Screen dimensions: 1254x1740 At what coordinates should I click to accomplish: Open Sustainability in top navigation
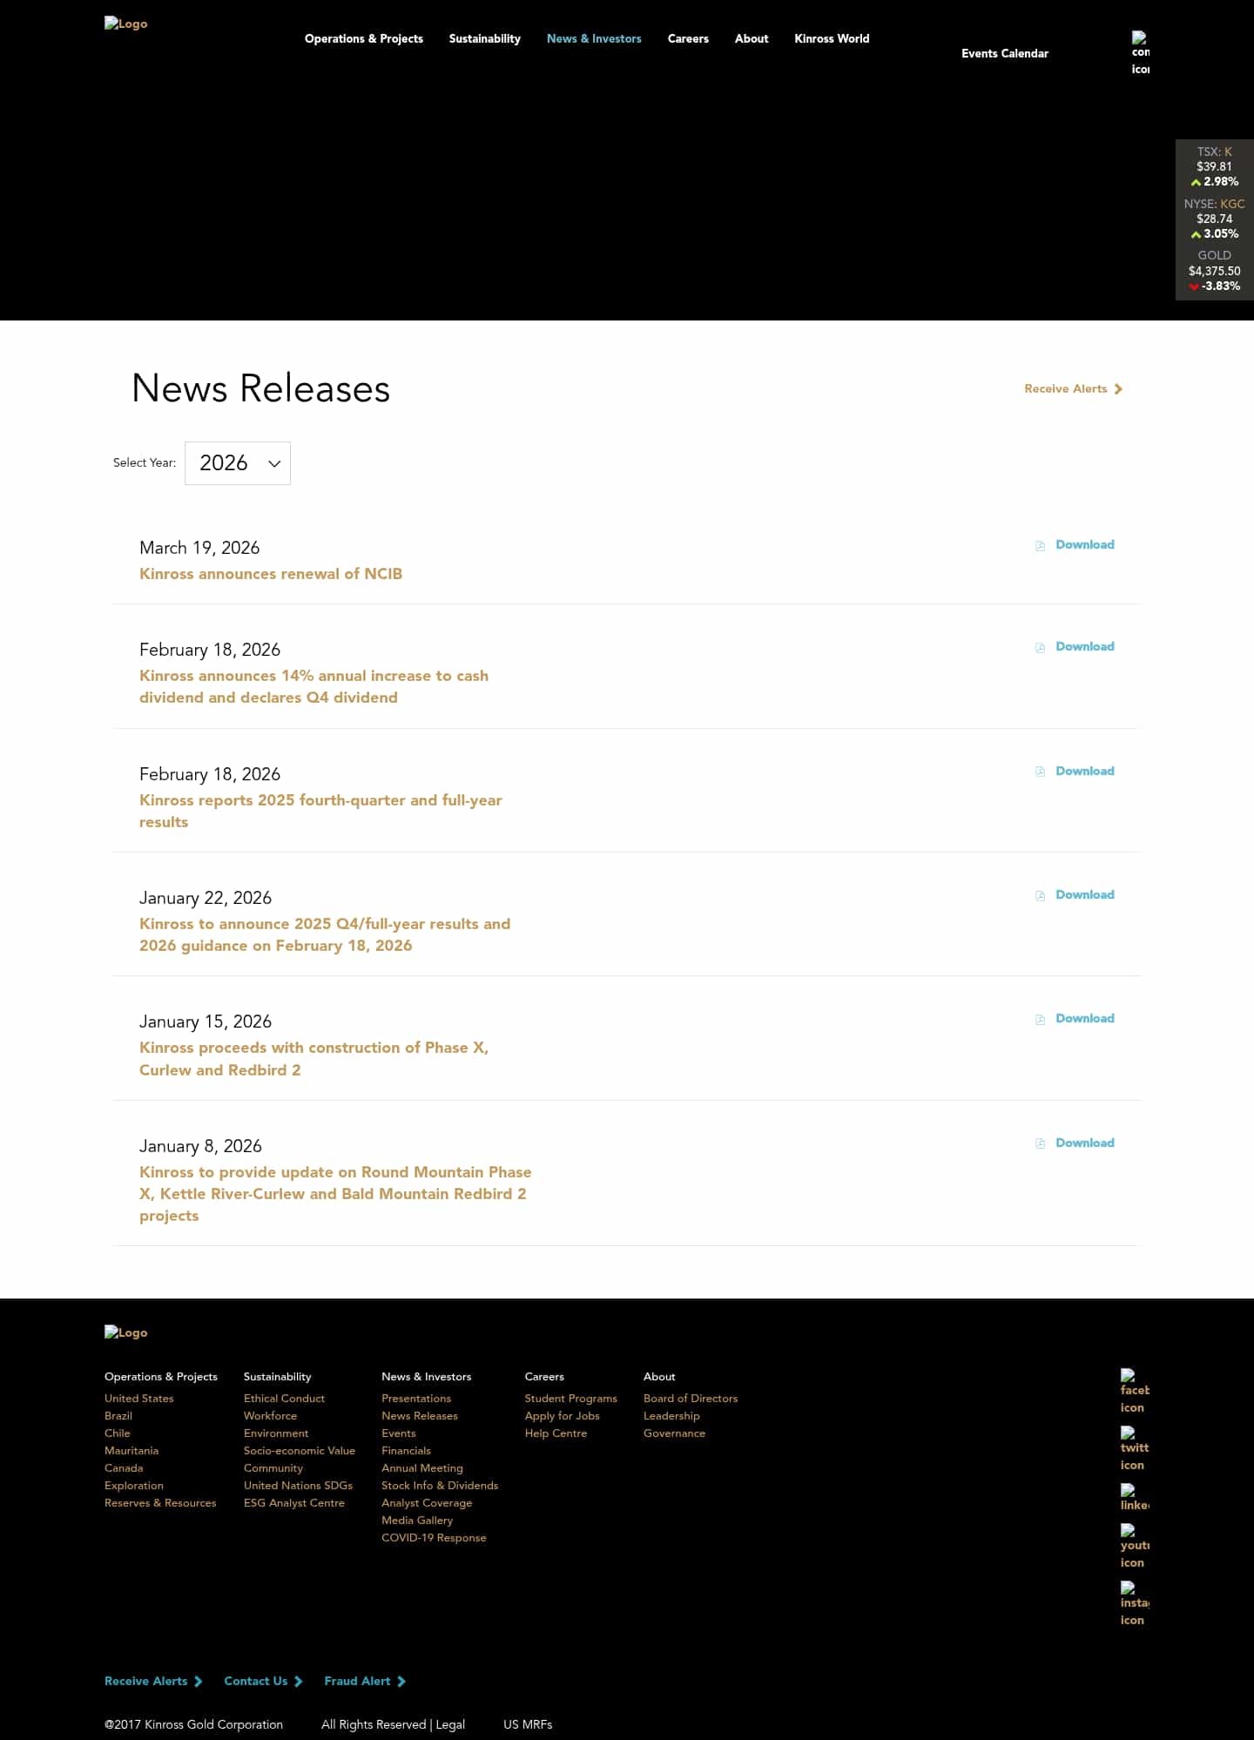485,38
